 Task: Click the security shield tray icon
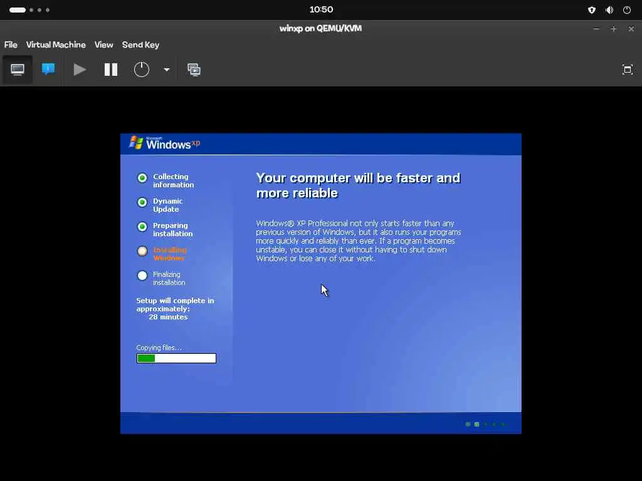click(x=592, y=10)
